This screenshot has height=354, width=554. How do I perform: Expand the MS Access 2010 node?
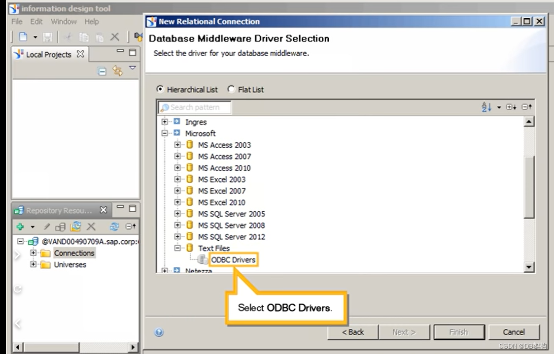[177, 168]
